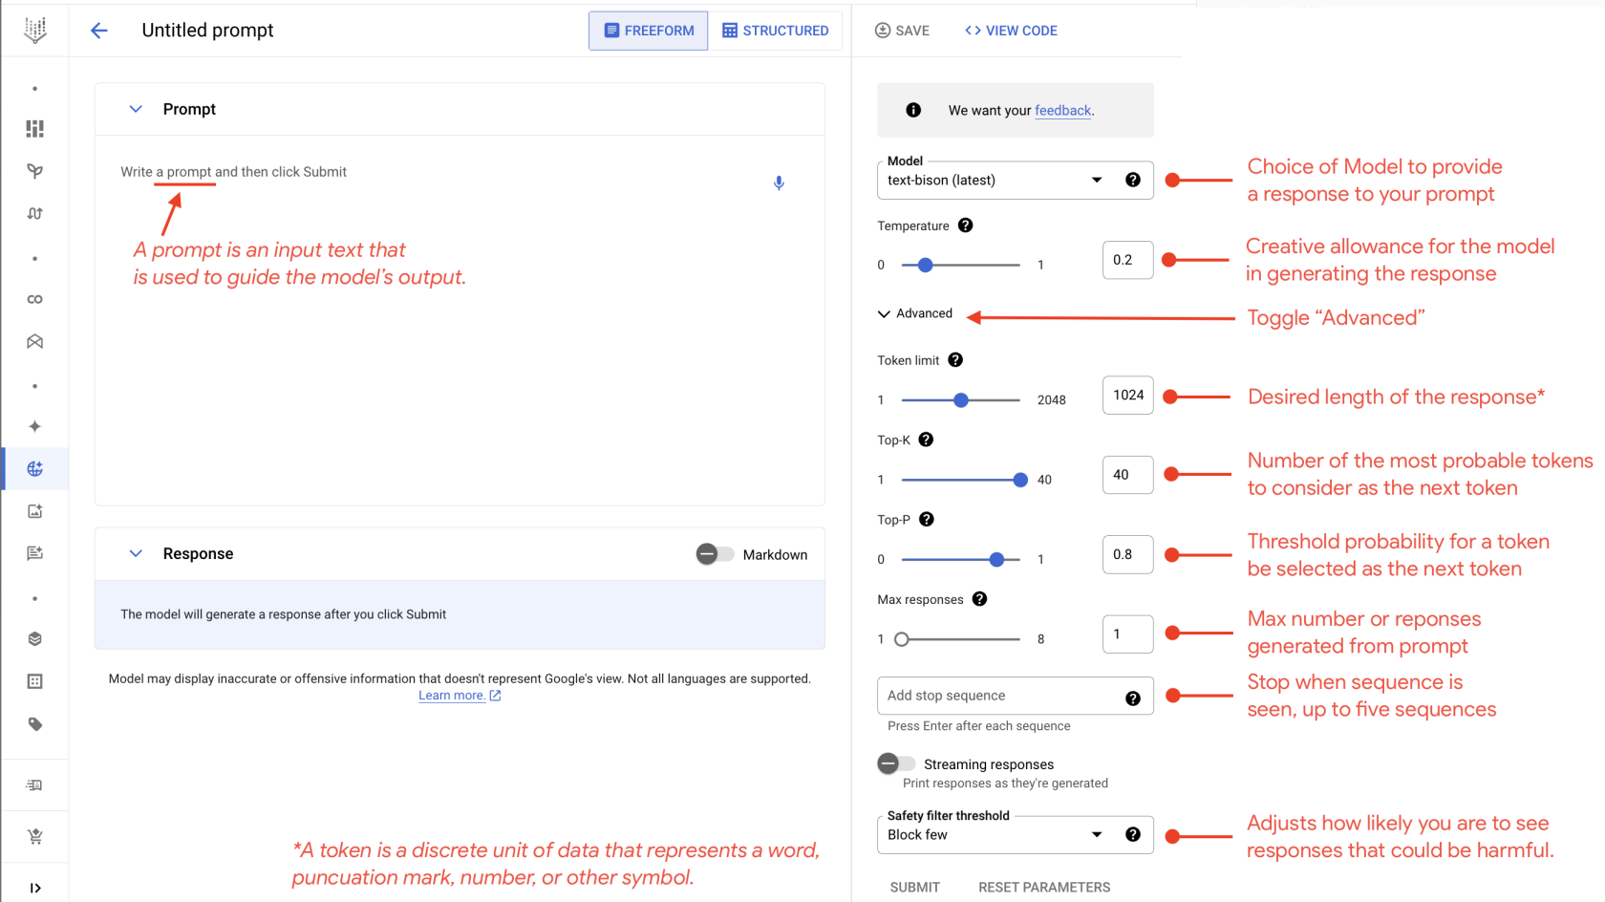The width and height of the screenshot is (1605, 902).
Task: Click the Temperature help icon
Action: pos(965,225)
